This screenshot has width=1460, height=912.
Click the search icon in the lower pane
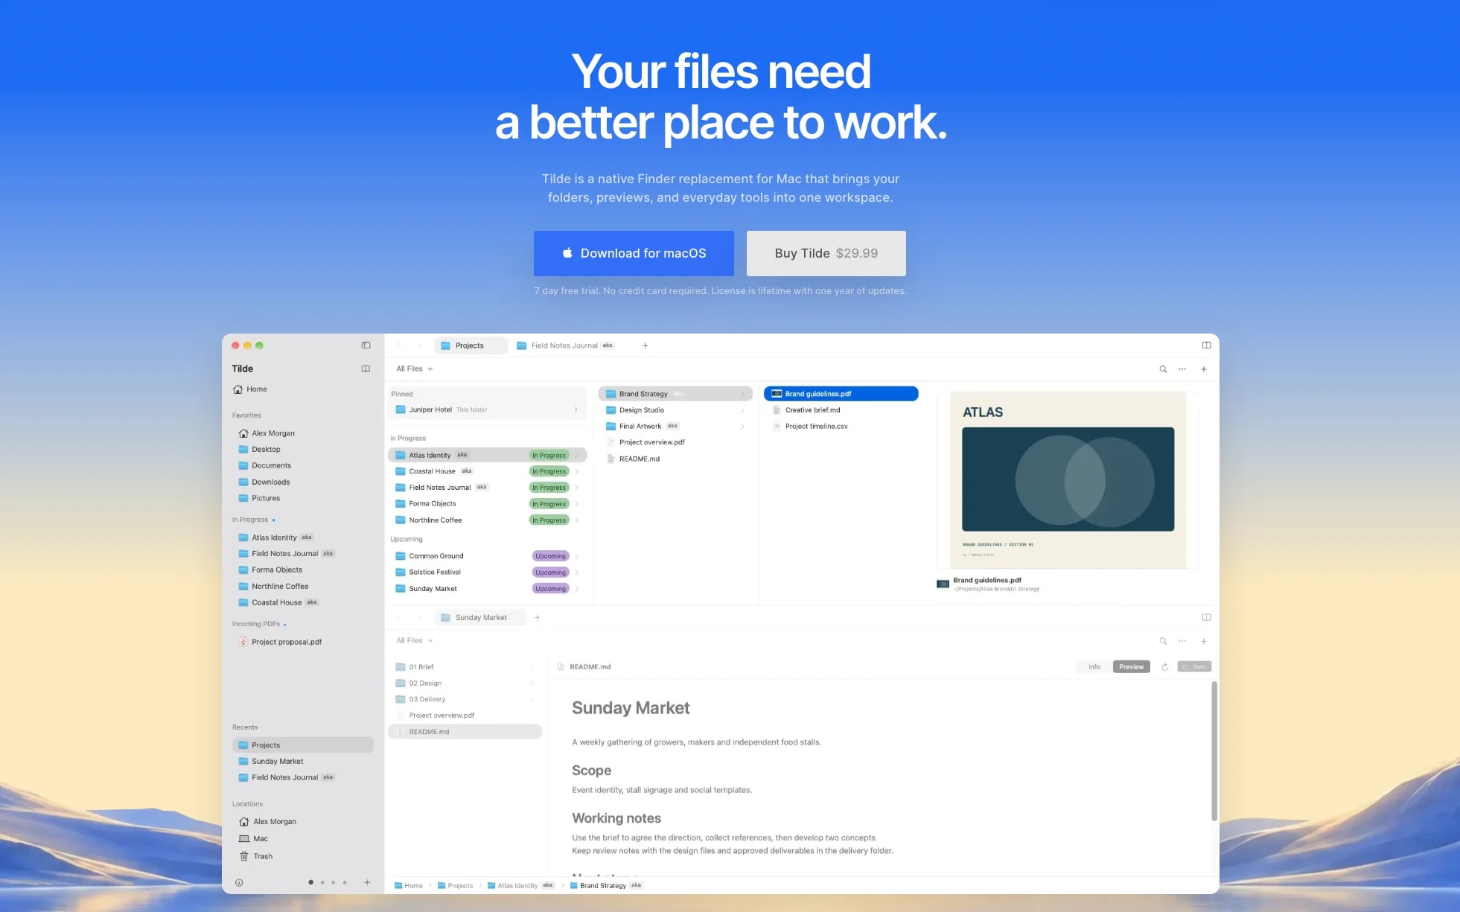[1163, 641]
